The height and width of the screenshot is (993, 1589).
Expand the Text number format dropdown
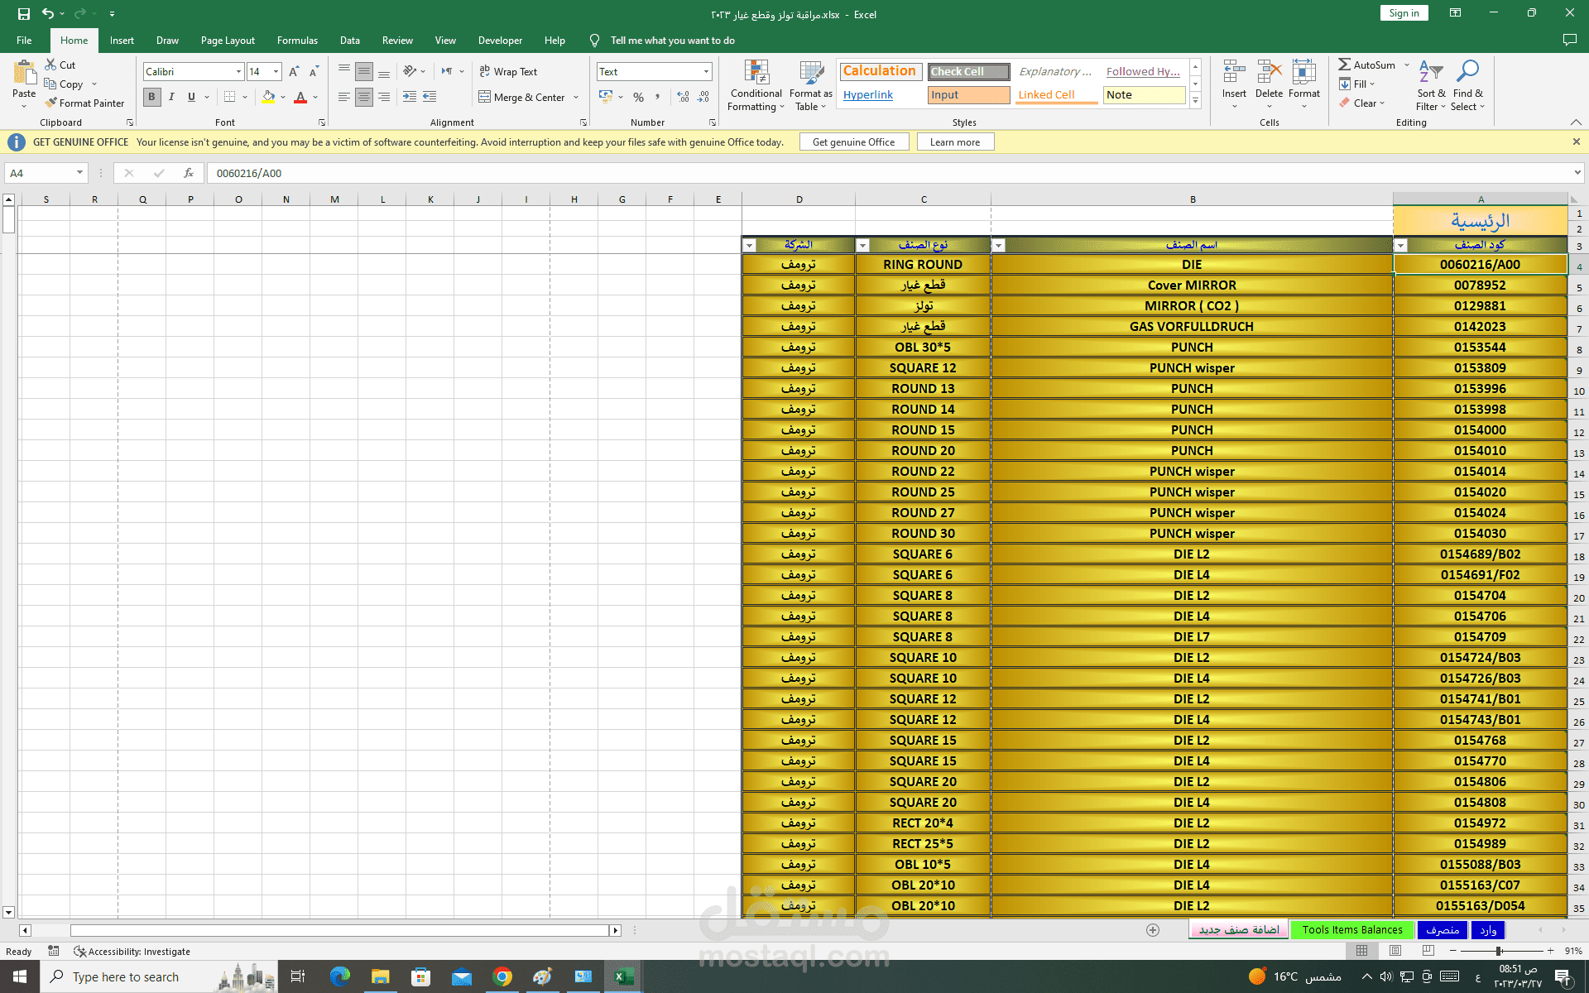point(706,72)
